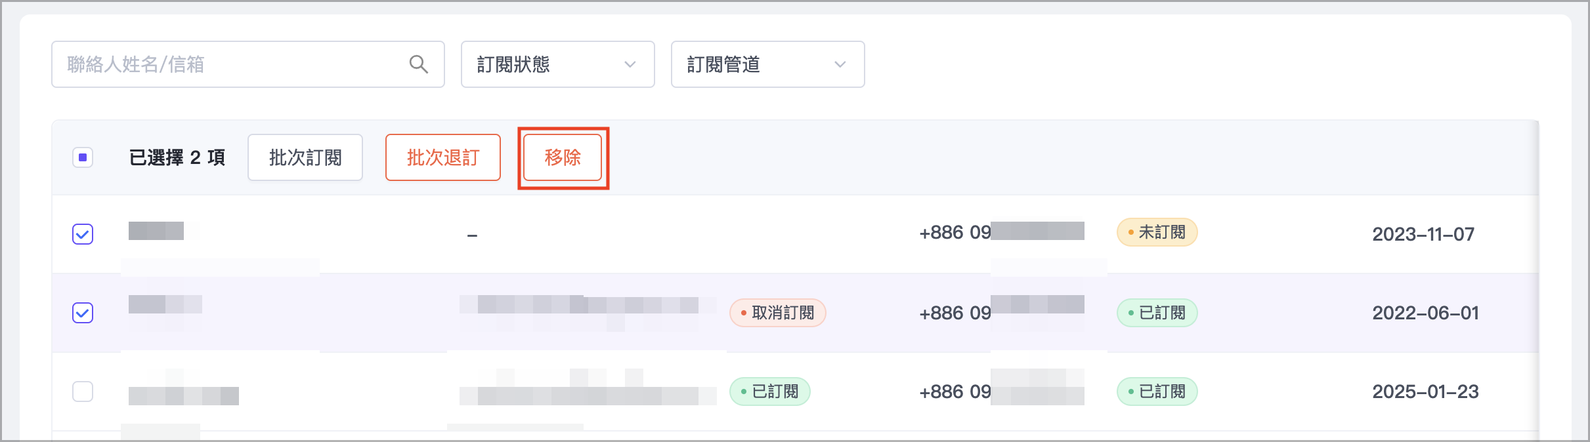Click the 未訂閱 status badge
The height and width of the screenshot is (442, 1590).
tap(1157, 233)
